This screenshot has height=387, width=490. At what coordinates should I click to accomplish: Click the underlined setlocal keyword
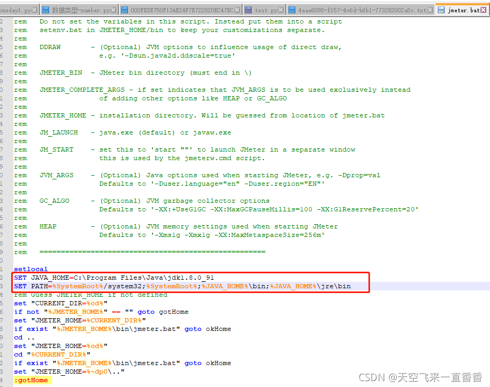30,268
